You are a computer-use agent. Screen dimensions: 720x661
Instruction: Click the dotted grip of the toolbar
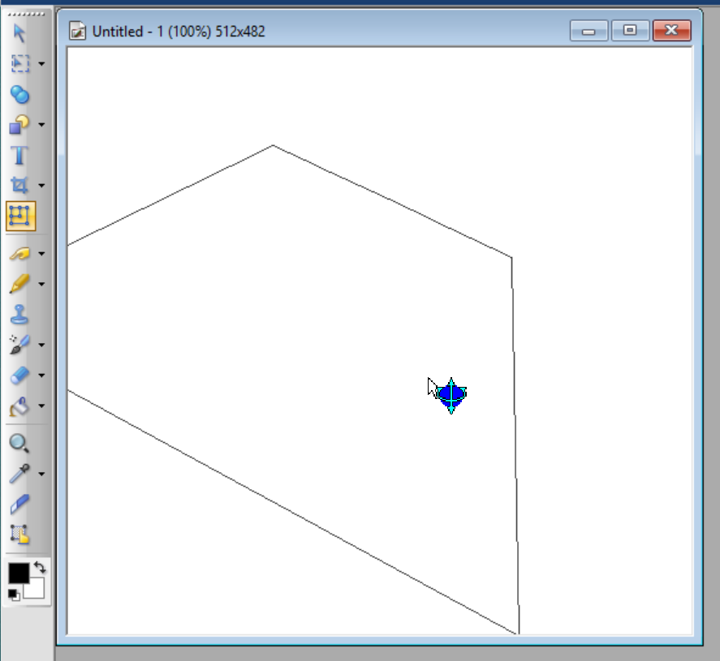coord(26,15)
